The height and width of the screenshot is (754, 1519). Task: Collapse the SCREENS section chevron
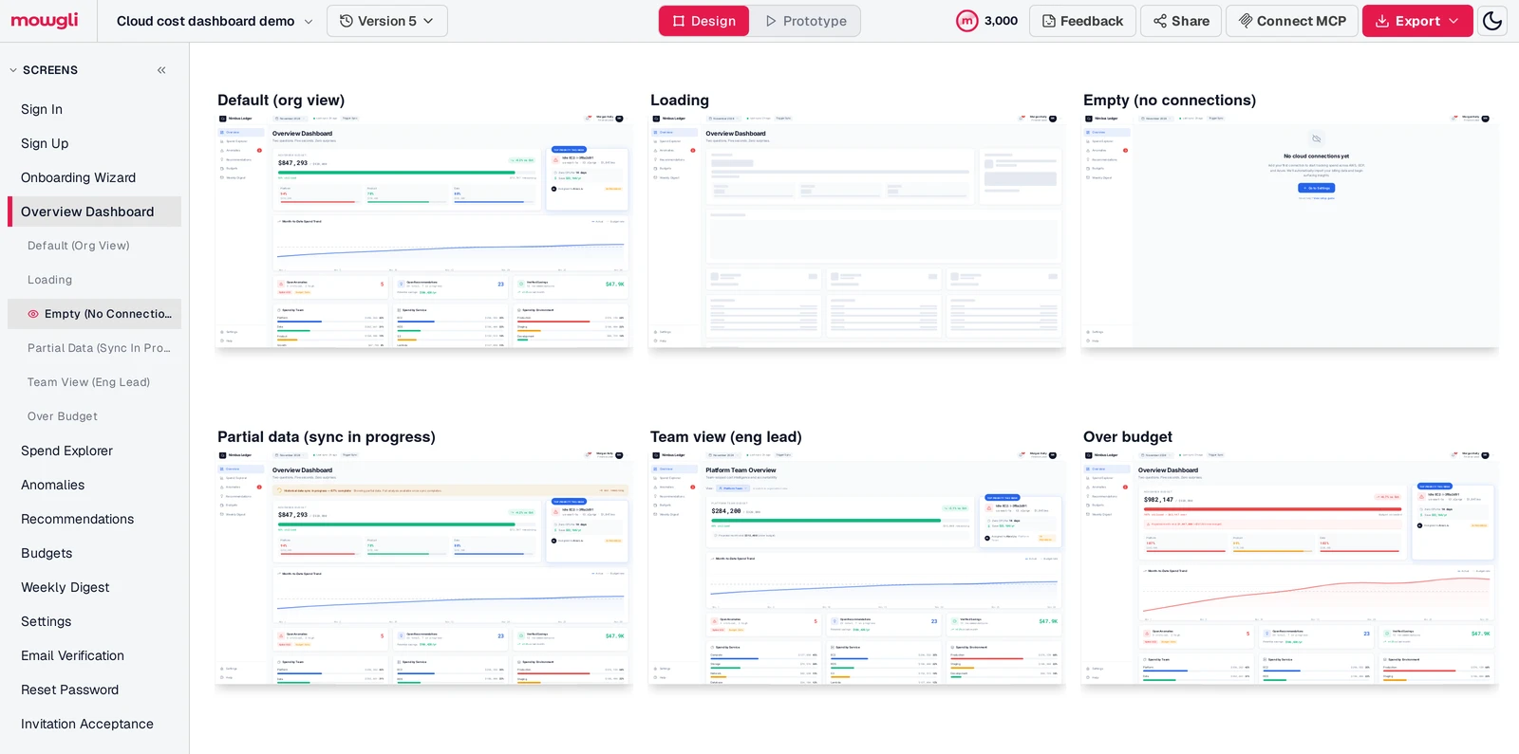tap(13, 70)
